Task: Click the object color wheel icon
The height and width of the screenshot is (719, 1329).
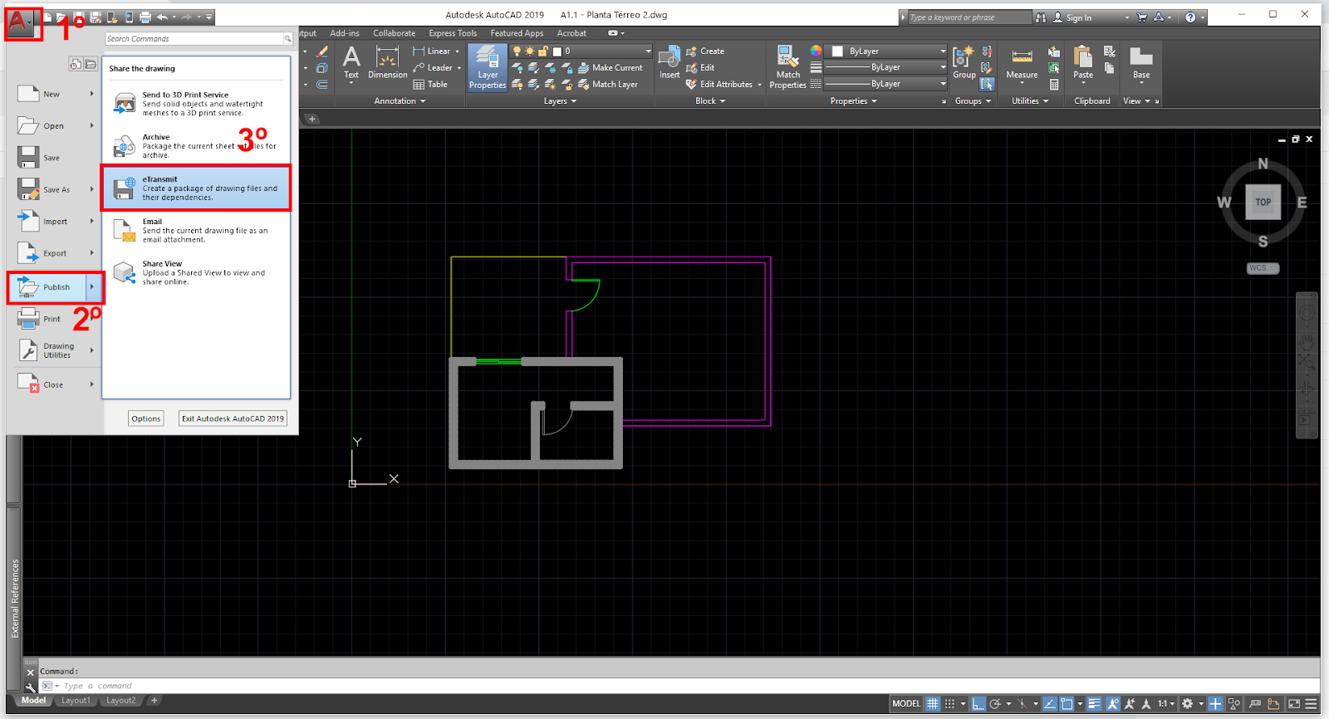Action: [816, 51]
